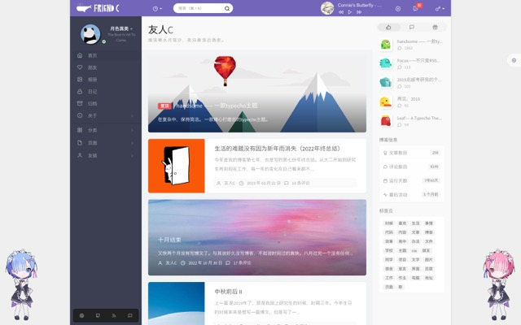
Task: Open the notifications bell with red badge
Action: click(x=415, y=8)
